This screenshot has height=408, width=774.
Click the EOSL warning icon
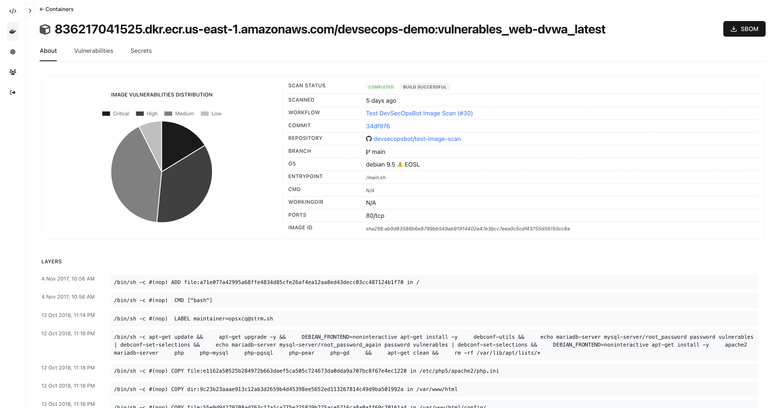400,165
